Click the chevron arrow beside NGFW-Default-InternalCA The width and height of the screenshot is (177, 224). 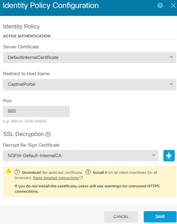pyautogui.click(x=154, y=155)
